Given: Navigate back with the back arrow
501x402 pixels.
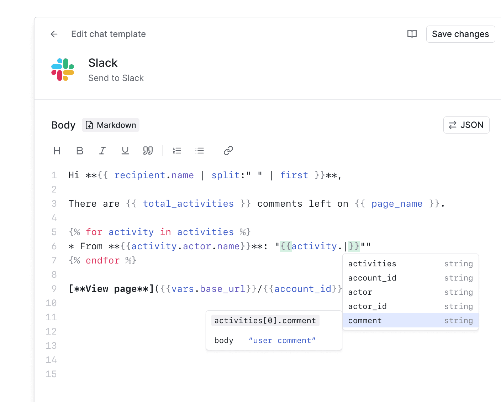Looking at the screenshot, I should click(54, 34).
